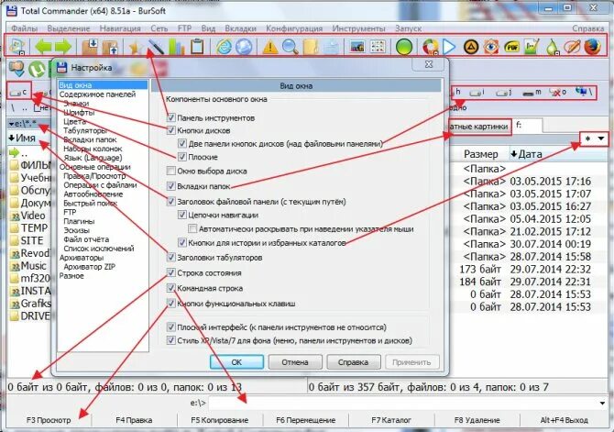Launch Internet Explorer from the toolbar
The height and width of the screenshot is (432, 614).
point(224,47)
